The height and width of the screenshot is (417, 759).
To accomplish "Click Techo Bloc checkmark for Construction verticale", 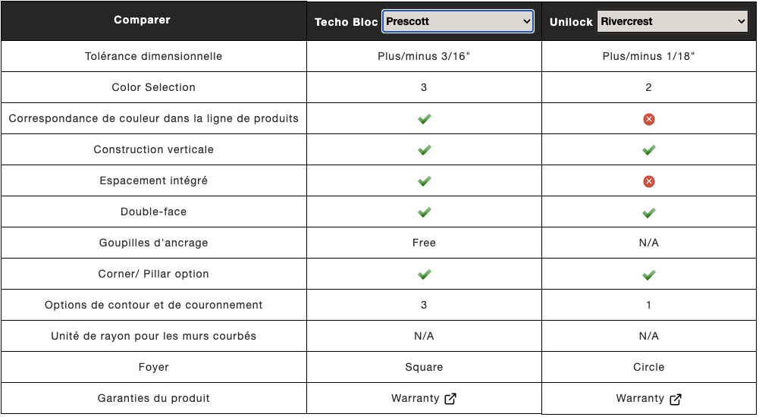I will 424,150.
